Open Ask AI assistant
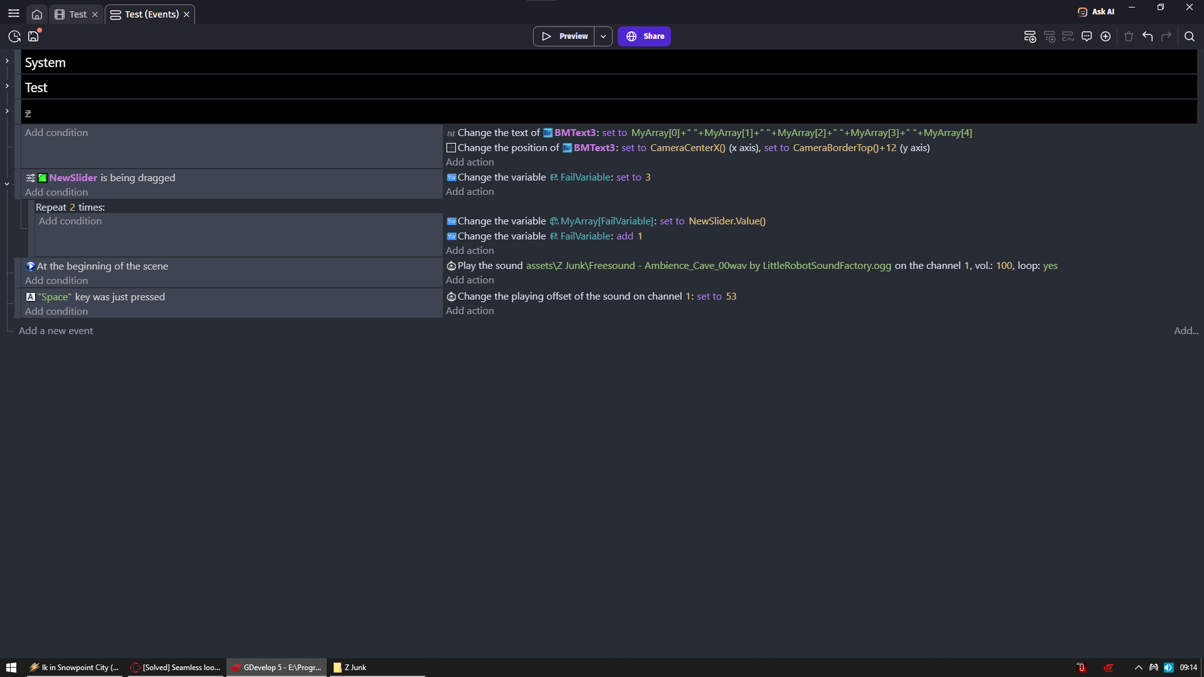Image resolution: width=1204 pixels, height=677 pixels. 1096,11
